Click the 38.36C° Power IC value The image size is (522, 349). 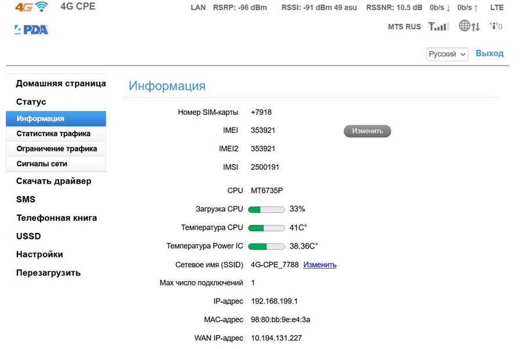point(303,246)
